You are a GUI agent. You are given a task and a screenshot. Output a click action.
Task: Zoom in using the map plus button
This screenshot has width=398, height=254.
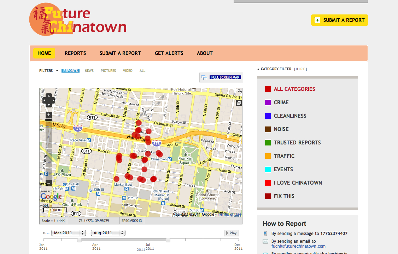click(x=49, y=115)
